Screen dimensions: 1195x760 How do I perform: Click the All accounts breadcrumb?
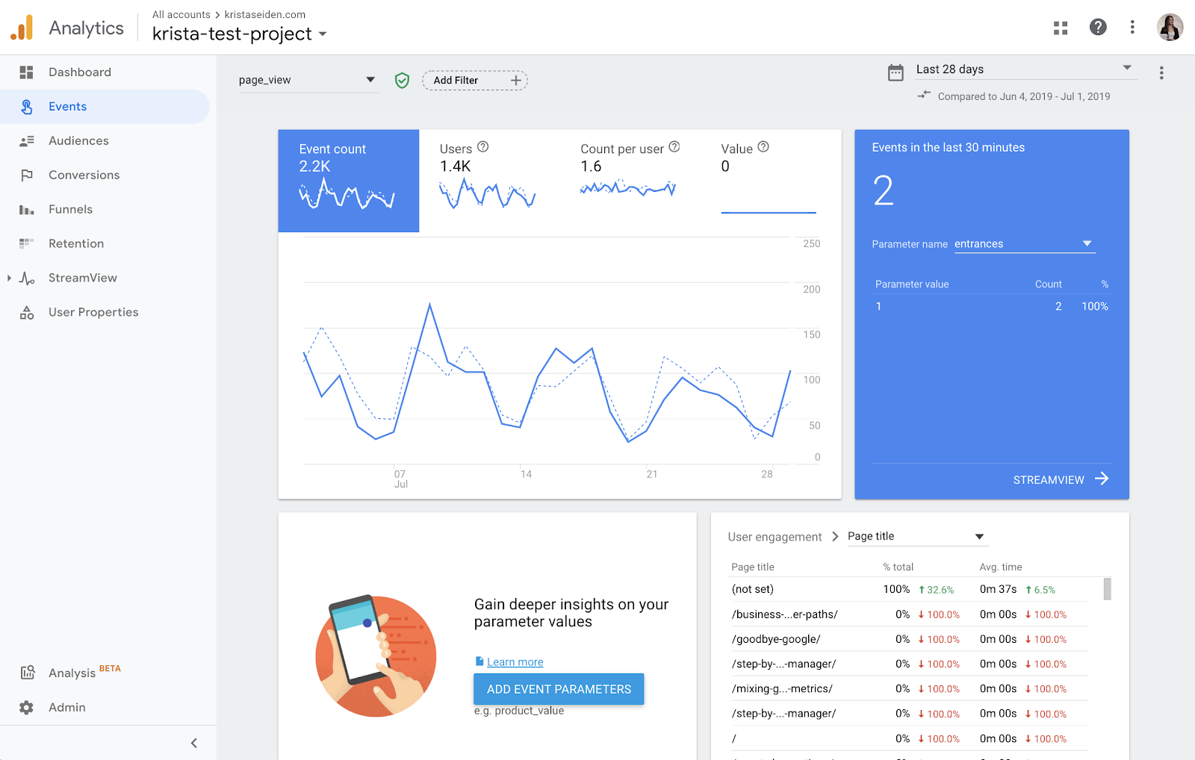pyautogui.click(x=181, y=14)
